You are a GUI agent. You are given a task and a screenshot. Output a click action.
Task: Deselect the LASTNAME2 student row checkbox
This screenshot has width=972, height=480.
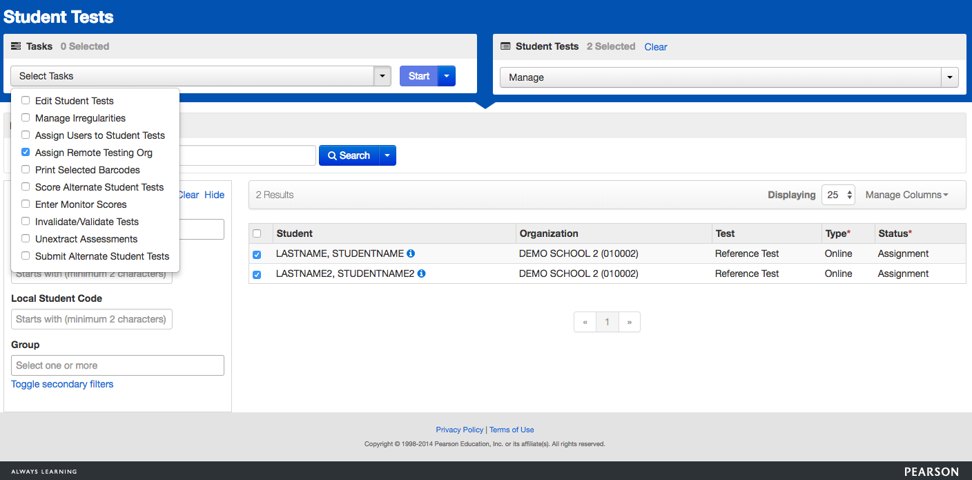pos(257,274)
